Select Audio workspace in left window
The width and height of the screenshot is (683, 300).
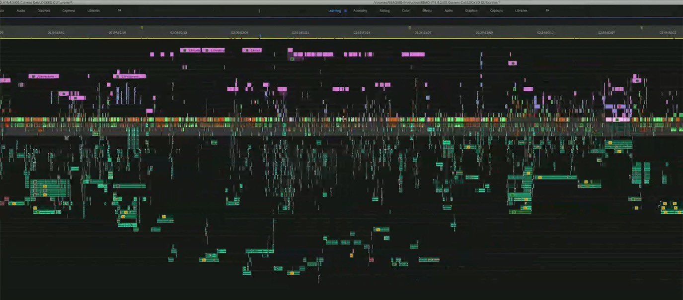tap(21, 10)
